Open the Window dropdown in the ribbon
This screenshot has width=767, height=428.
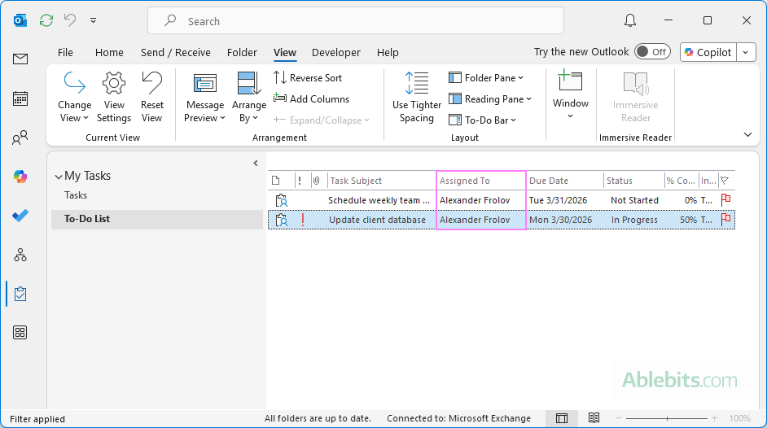[570, 94]
